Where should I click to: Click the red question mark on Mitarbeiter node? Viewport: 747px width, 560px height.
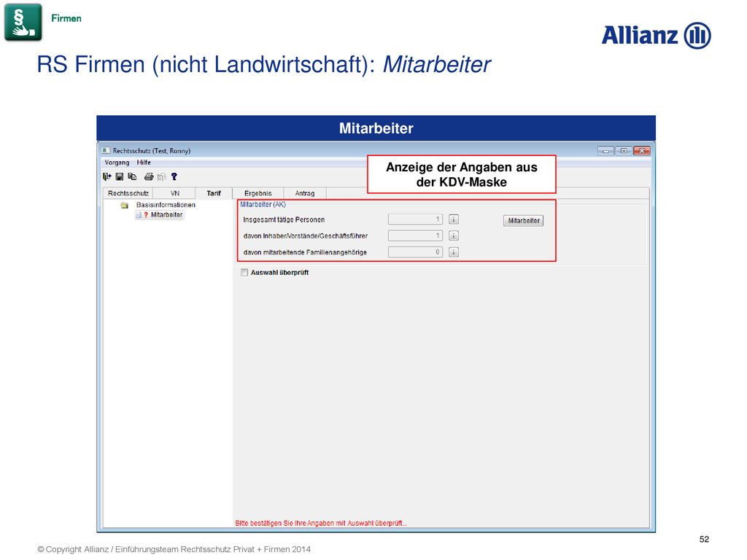click(146, 215)
